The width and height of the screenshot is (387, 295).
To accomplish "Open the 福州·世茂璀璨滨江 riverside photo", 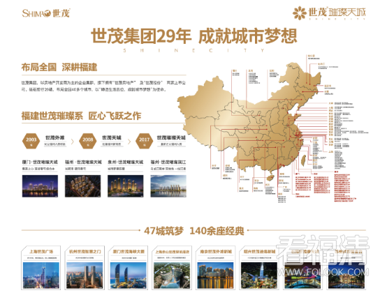I will coord(168,186).
